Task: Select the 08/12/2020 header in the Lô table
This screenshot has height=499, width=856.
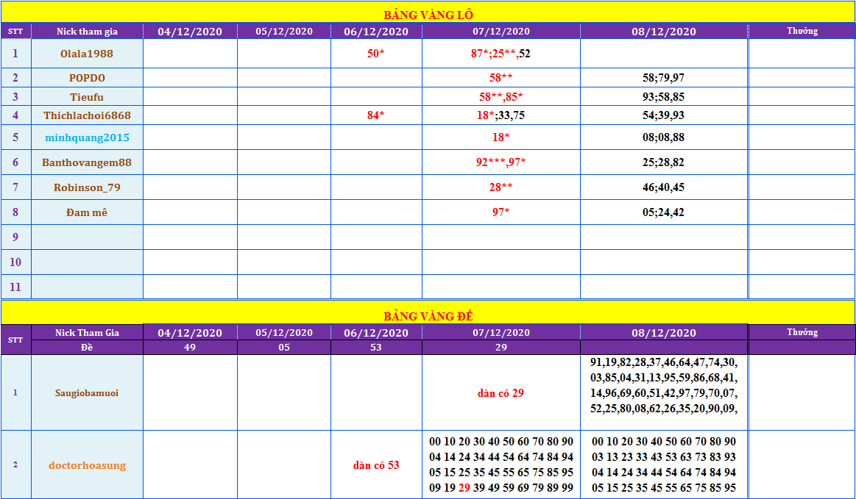Action: pyautogui.click(x=664, y=31)
